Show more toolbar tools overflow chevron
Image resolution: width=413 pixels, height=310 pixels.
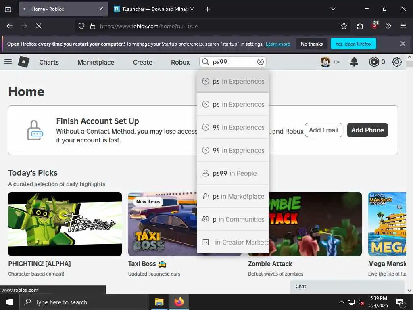[388, 26]
